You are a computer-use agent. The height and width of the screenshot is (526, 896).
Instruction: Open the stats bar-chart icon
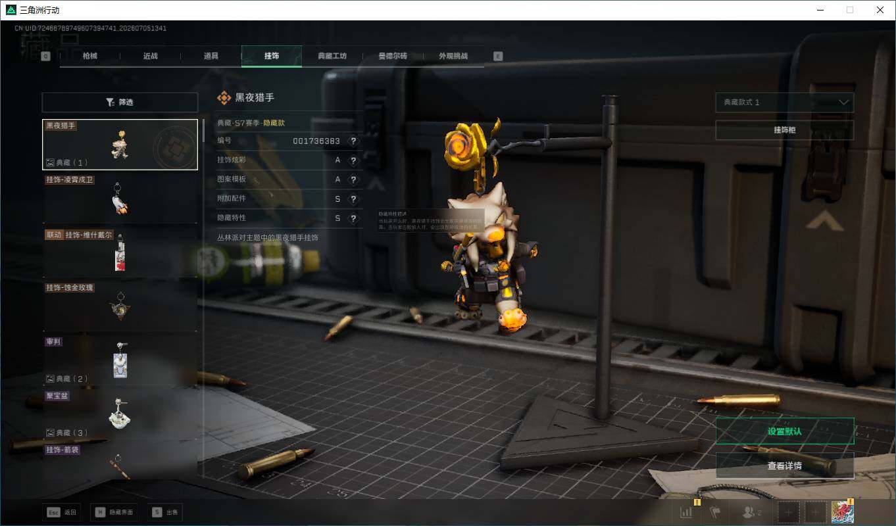pos(686,512)
